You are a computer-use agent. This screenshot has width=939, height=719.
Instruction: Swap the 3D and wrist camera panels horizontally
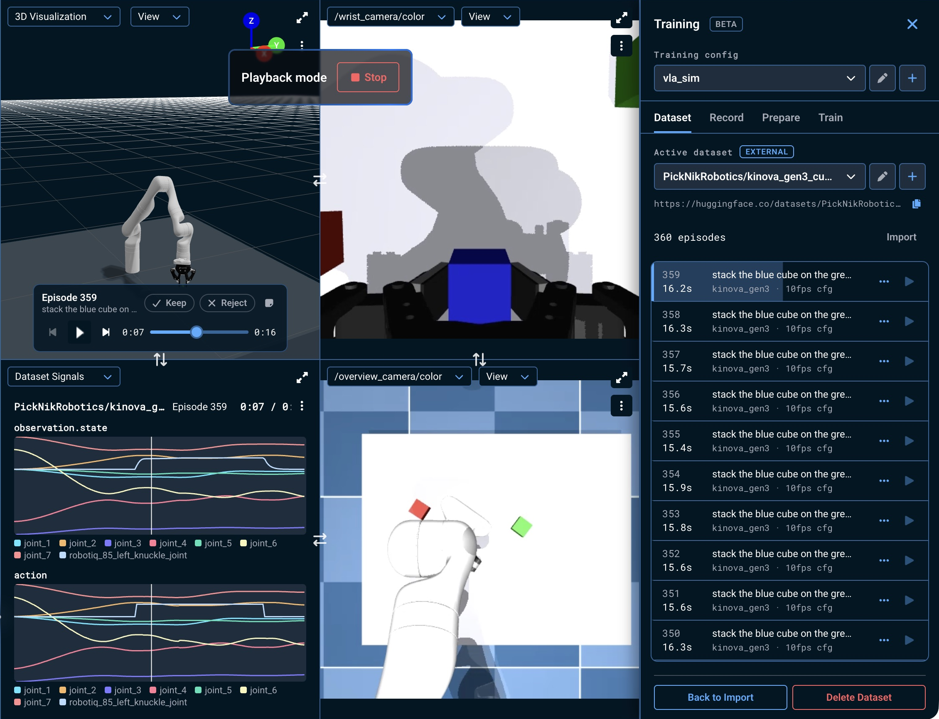(x=320, y=180)
